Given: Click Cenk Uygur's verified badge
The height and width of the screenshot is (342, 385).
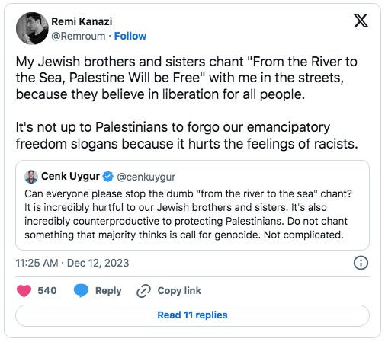Looking at the screenshot, I should [x=107, y=177].
